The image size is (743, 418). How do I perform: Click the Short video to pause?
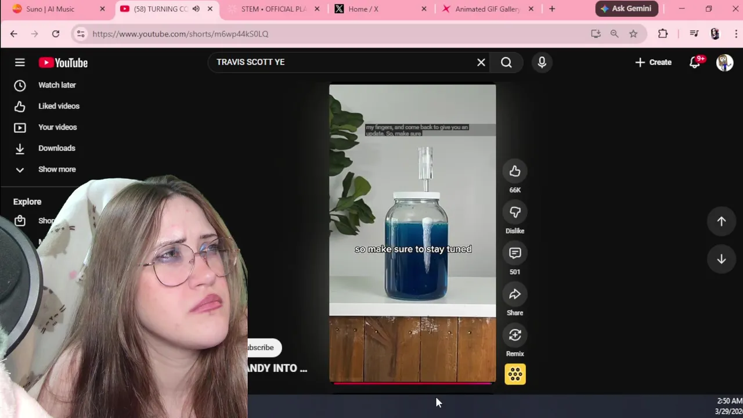pos(413,232)
